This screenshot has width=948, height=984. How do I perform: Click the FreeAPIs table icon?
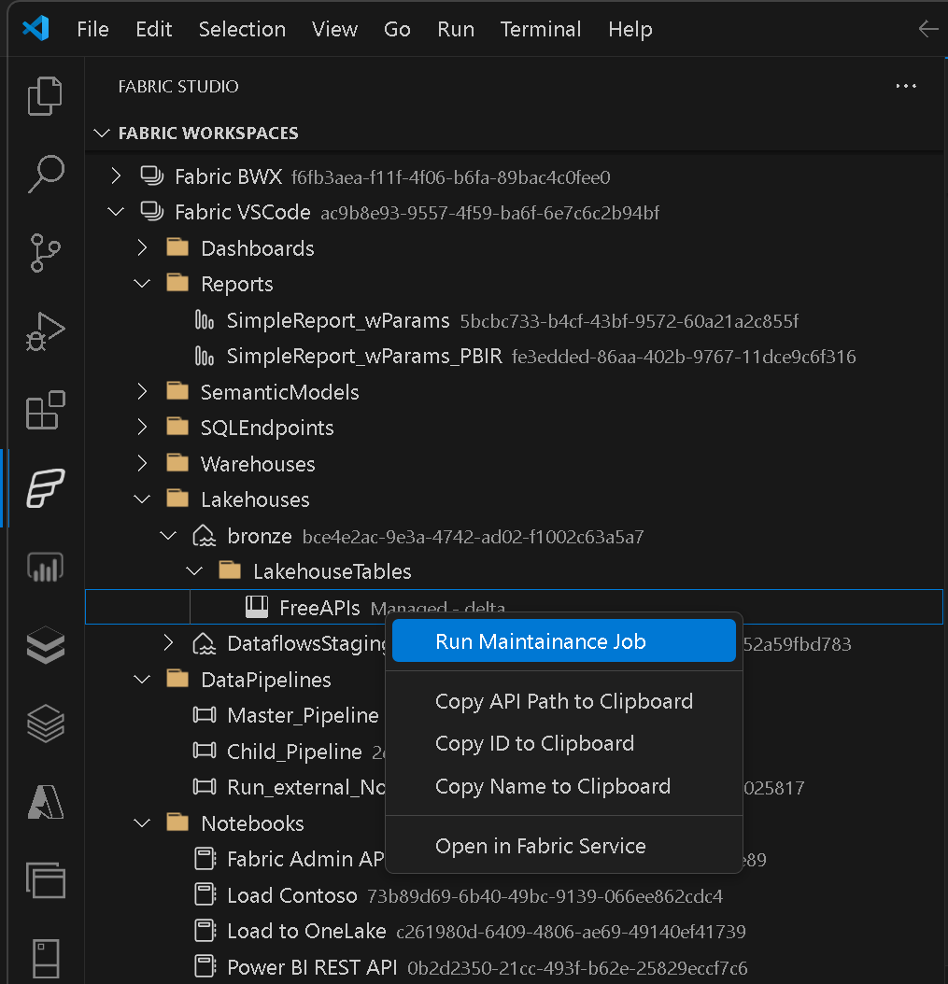(257, 607)
